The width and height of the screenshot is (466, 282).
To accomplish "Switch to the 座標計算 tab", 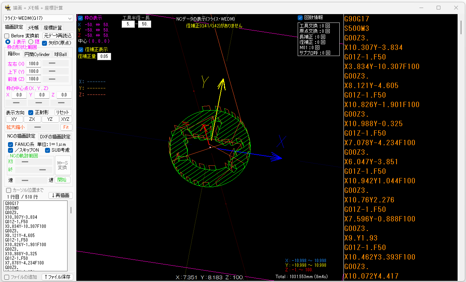I will pos(53,27).
